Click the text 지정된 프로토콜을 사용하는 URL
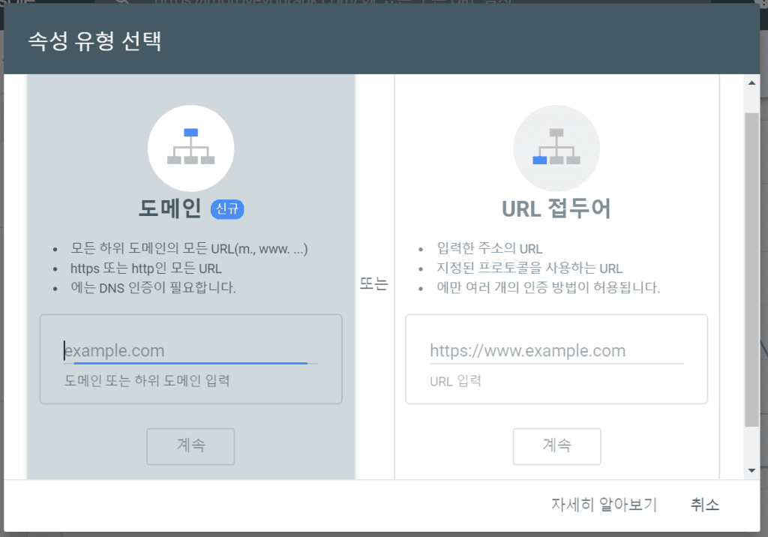The image size is (768, 537). 529,268
